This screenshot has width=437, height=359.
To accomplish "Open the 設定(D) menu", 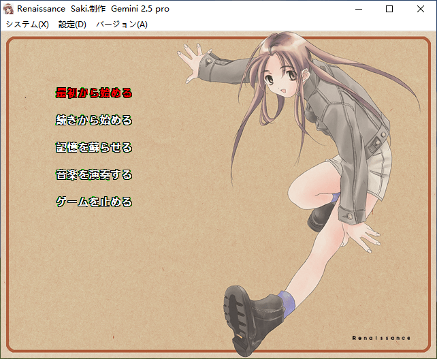I will [x=72, y=25].
